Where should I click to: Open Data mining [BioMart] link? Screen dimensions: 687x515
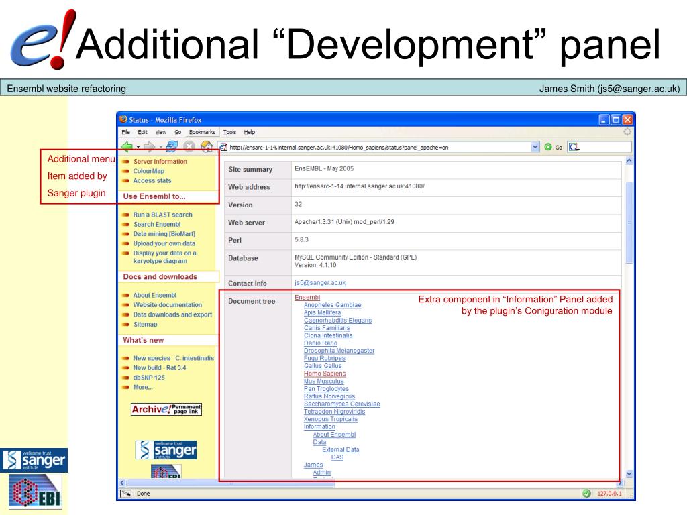(164, 234)
